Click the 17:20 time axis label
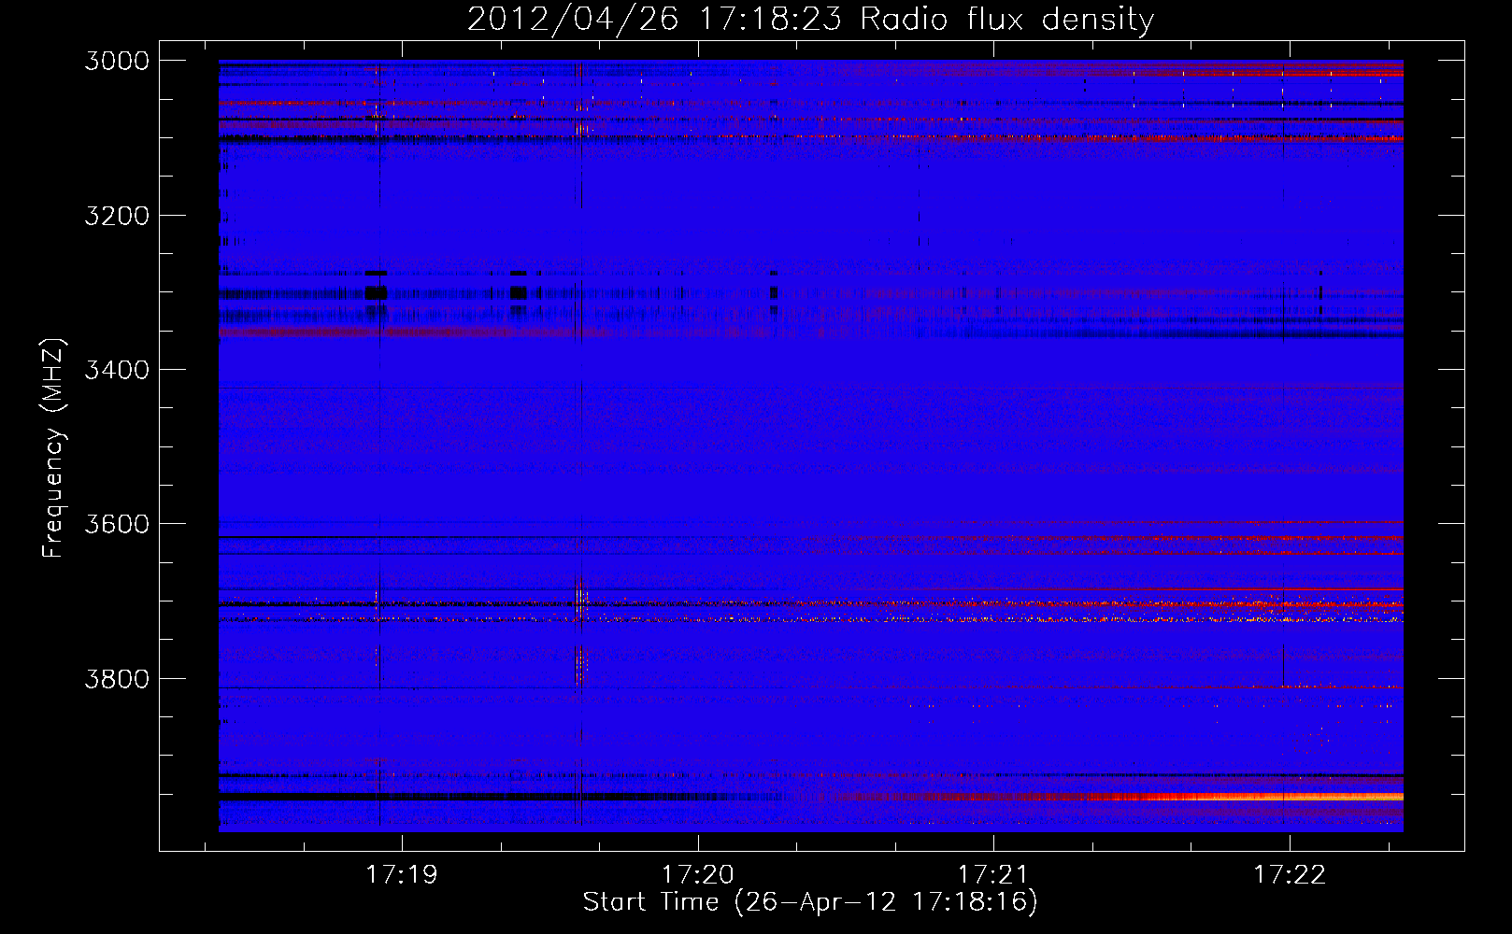This screenshot has height=934, width=1512. tap(698, 874)
